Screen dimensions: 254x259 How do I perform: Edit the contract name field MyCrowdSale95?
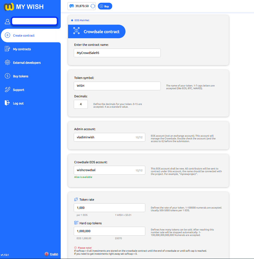click(x=117, y=53)
